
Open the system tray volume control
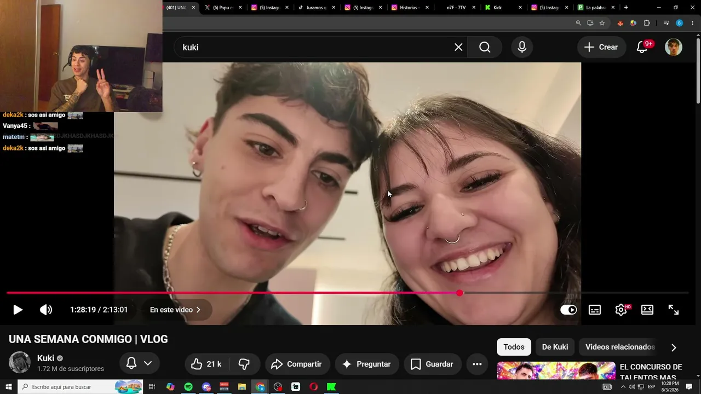pyautogui.click(x=632, y=387)
